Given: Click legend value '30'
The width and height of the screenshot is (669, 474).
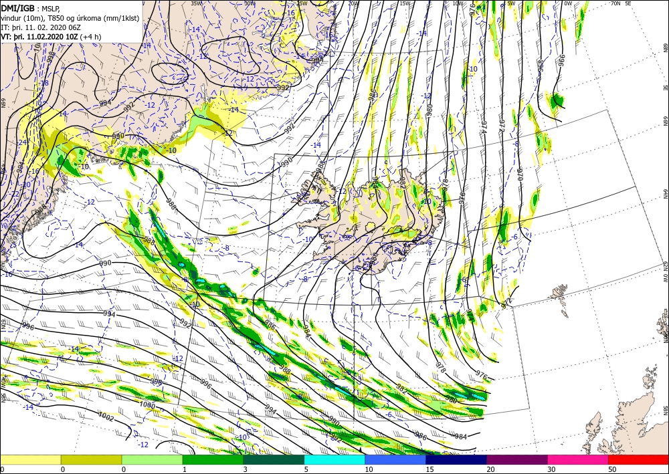Looking at the screenshot, I should point(551,469).
